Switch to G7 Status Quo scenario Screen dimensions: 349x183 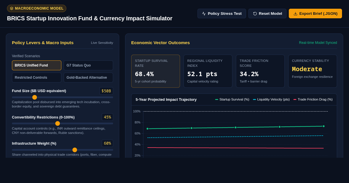(x=88, y=65)
